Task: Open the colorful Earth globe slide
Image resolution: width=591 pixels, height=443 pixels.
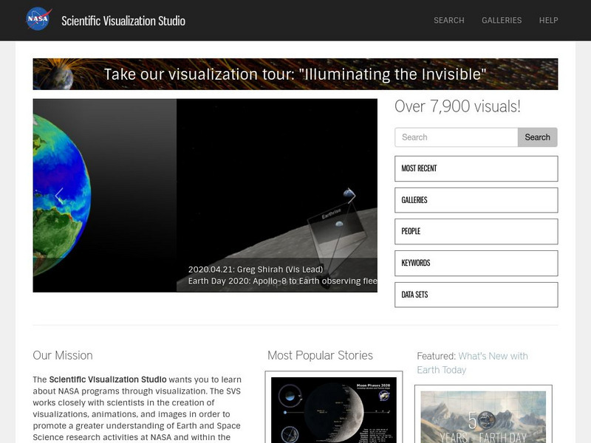Action: point(104,196)
